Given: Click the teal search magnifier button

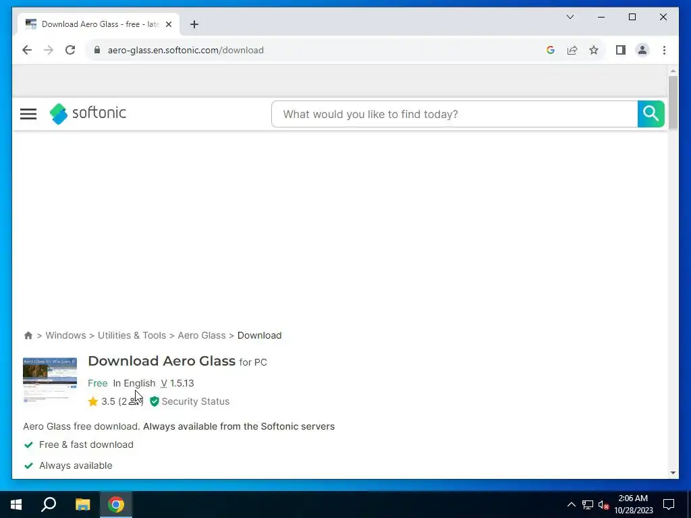Looking at the screenshot, I should [651, 114].
